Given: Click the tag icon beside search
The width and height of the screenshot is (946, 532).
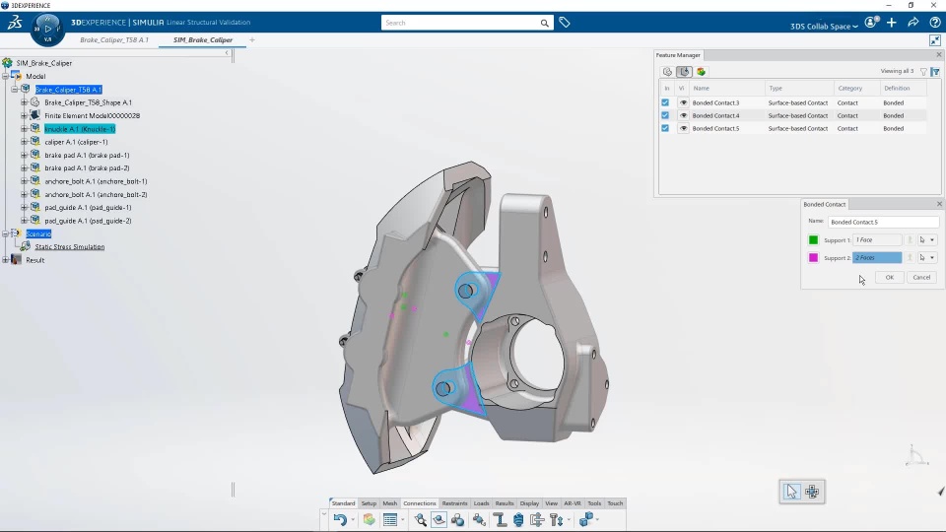Looking at the screenshot, I should coord(564,23).
